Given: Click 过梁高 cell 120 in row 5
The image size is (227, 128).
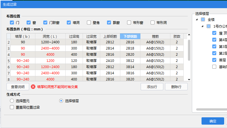Looking at the screenshot, I should tap(74, 61).
